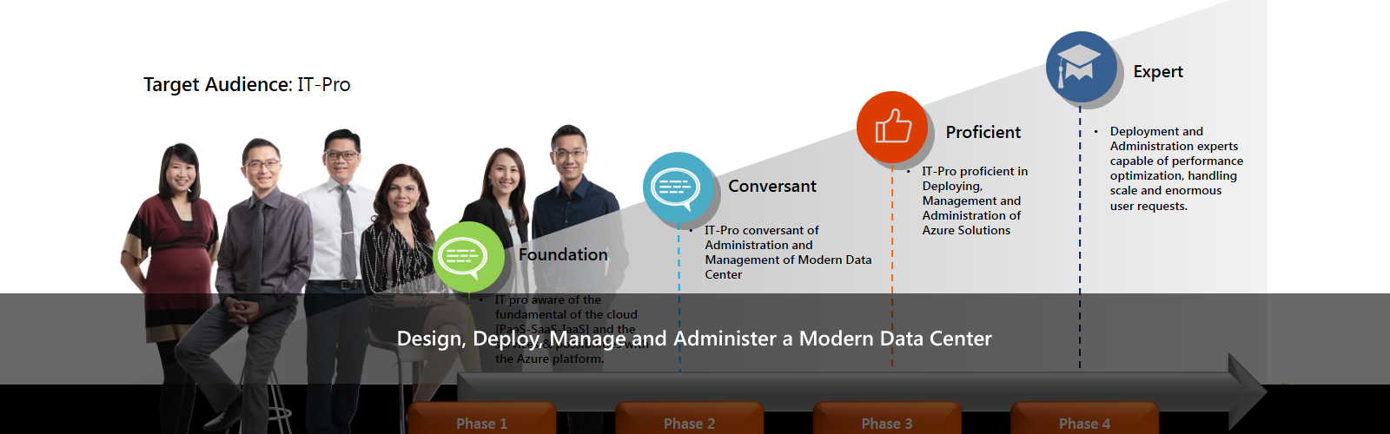Click the large gray arrow head
This screenshot has height=434, width=1390.
pyautogui.click(x=1248, y=390)
